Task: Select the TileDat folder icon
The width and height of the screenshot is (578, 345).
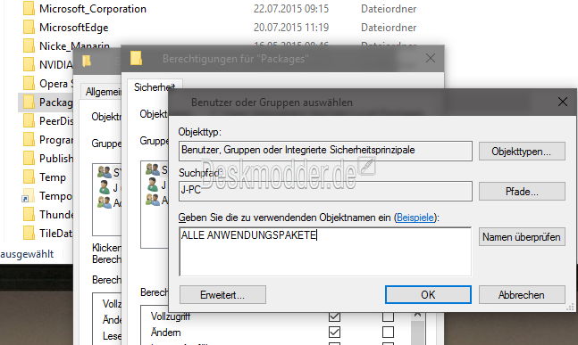Action: tap(29, 234)
